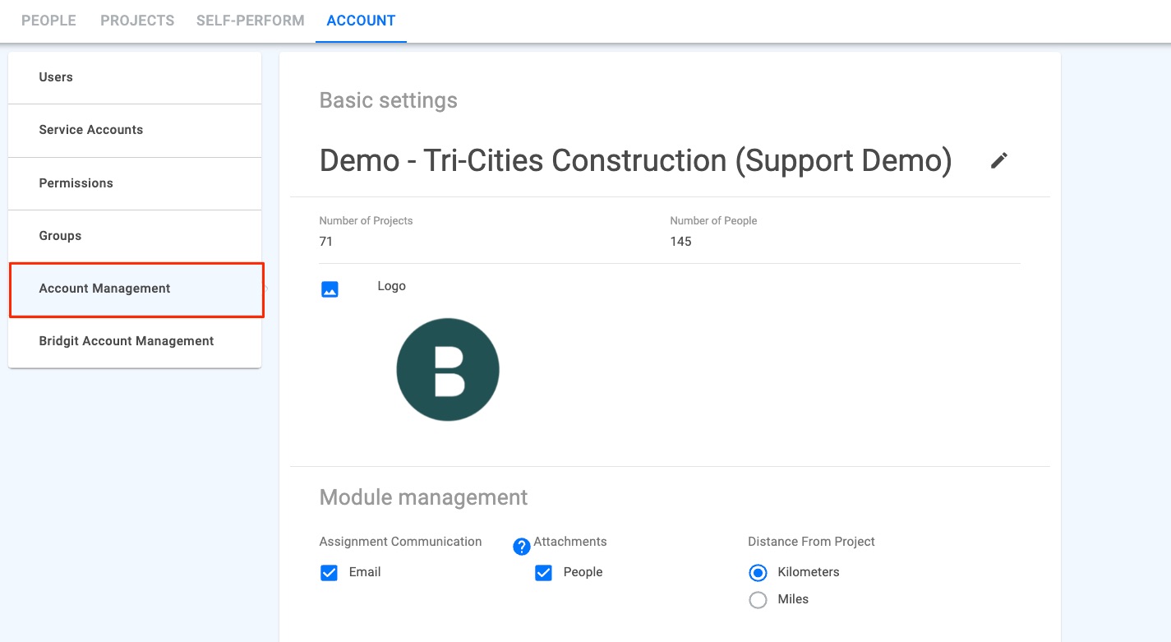Open the PROJECTS tab
1171x642 pixels.
pyautogui.click(x=137, y=21)
